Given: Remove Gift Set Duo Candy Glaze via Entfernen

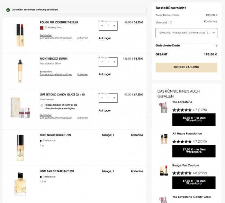Looking at the screenshot, I should (x=82, y=118).
